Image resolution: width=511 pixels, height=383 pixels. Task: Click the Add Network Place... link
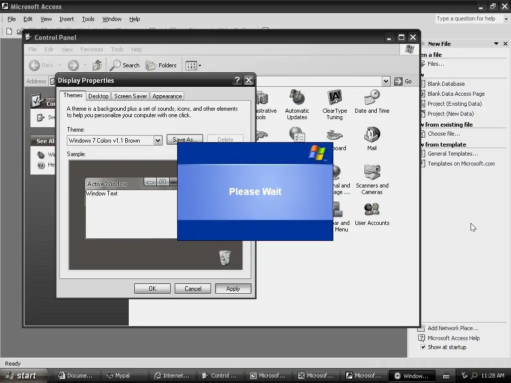(x=453, y=328)
